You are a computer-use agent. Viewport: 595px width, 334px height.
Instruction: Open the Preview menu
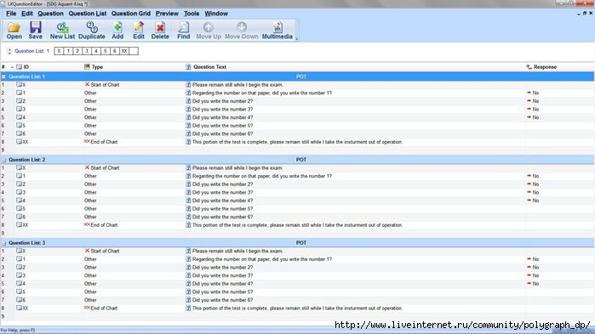point(167,14)
